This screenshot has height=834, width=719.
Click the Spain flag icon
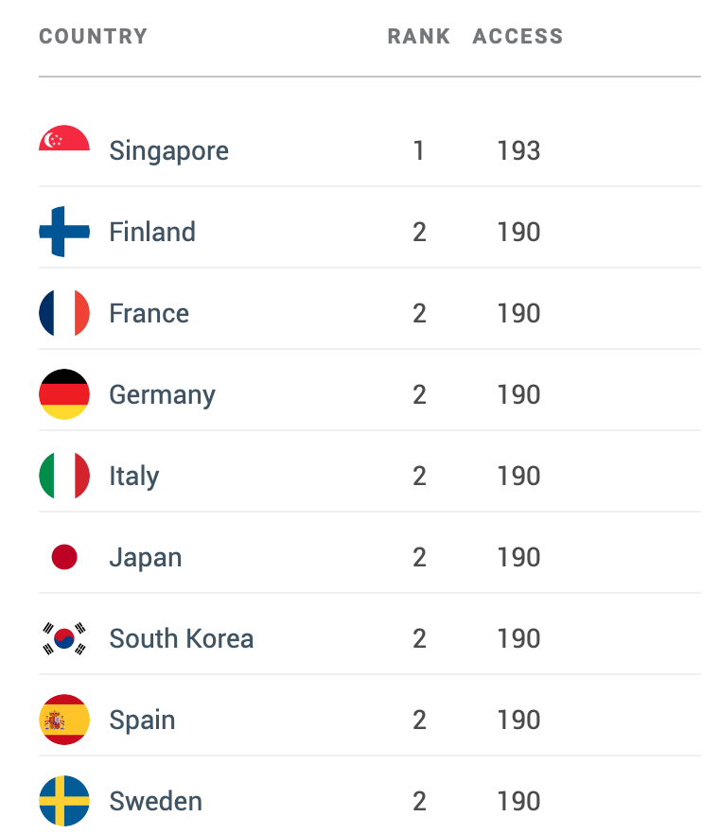pos(64,720)
